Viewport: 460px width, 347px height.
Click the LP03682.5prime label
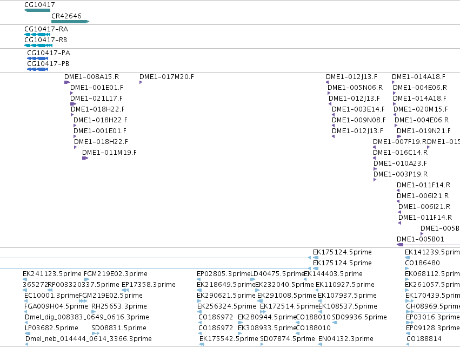52,328
